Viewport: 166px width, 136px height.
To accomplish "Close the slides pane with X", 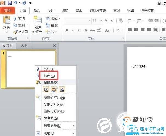I will (54, 46).
